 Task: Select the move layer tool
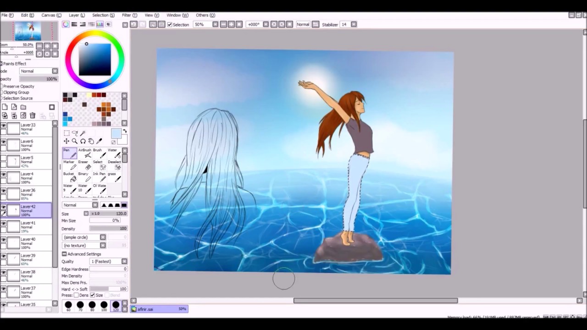point(66,141)
